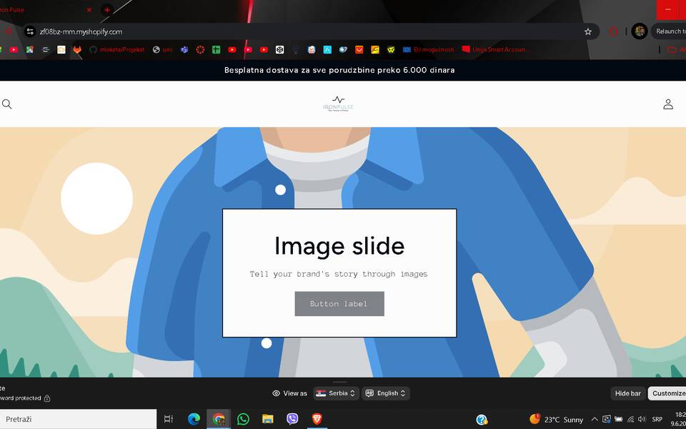Open the Chrome profile avatar
The height and width of the screenshot is (429, 686).
click(639, 31)
